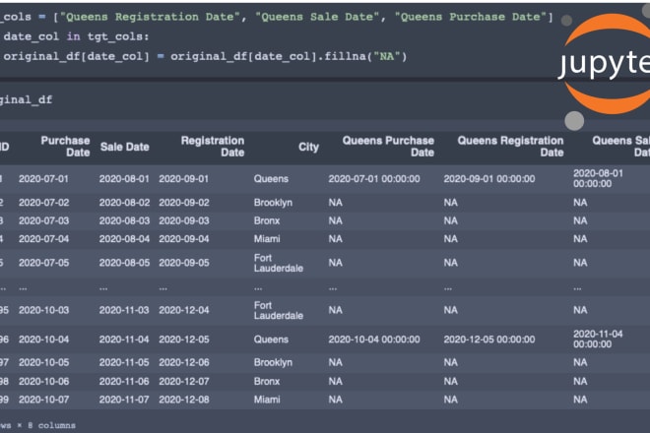Click the Brooklyn cell in 2020-07-02 row

tap(273, 203)
